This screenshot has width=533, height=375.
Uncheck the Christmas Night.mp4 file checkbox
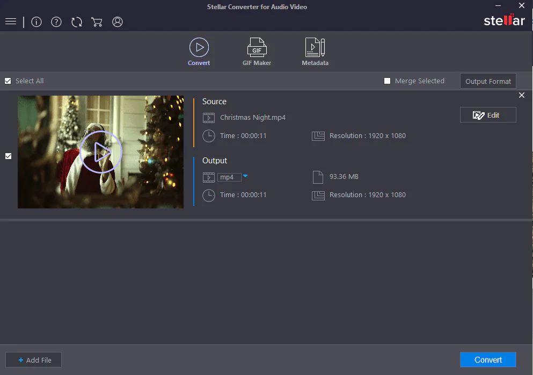[x=8, y=156]
